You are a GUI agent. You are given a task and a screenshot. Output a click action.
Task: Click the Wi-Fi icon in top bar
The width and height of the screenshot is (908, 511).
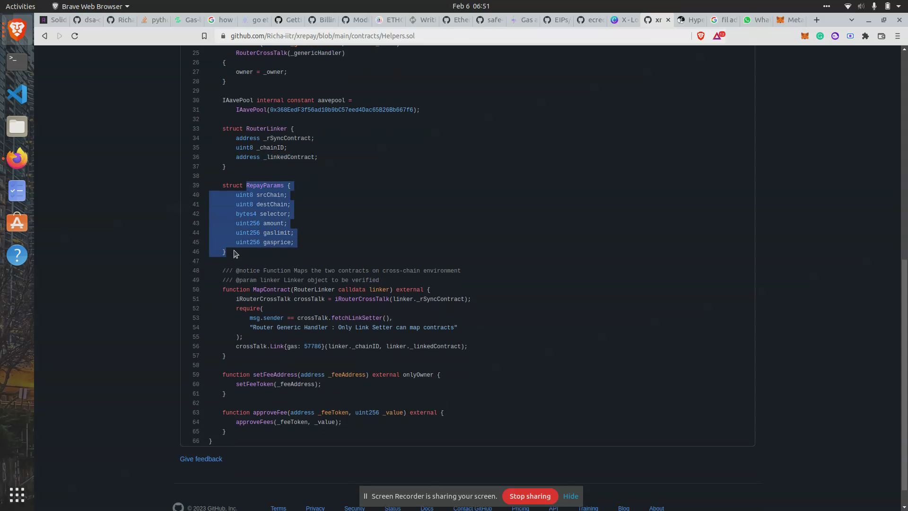click(847, 6)
